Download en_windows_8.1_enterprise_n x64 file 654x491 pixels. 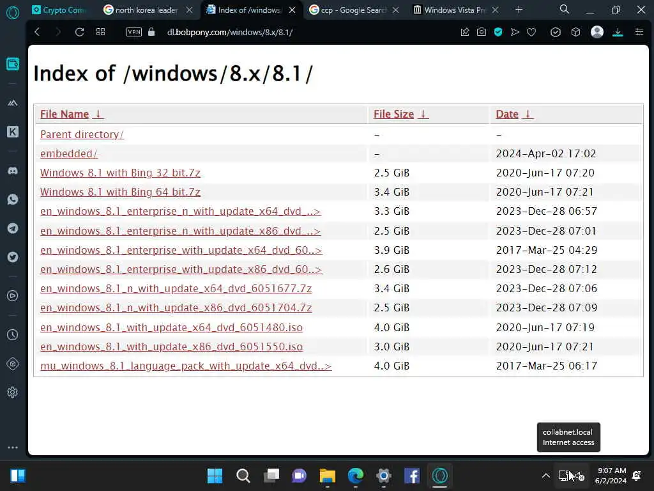coord(180,211)
